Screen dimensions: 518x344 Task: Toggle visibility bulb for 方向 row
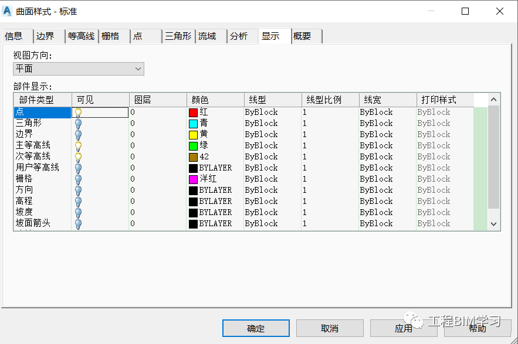tap(78, 190)
